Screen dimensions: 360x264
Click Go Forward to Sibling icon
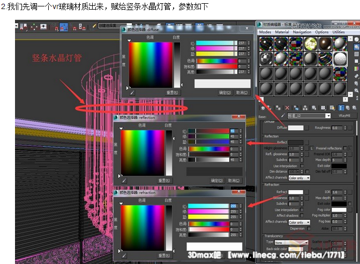point(354,108)
